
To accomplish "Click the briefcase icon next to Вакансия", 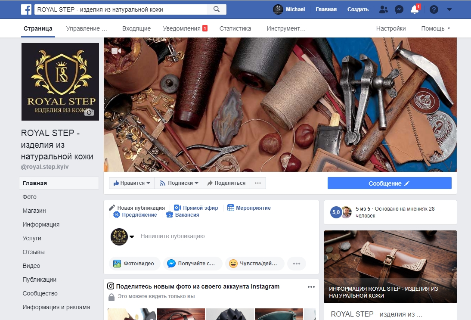I will [170, 214].
